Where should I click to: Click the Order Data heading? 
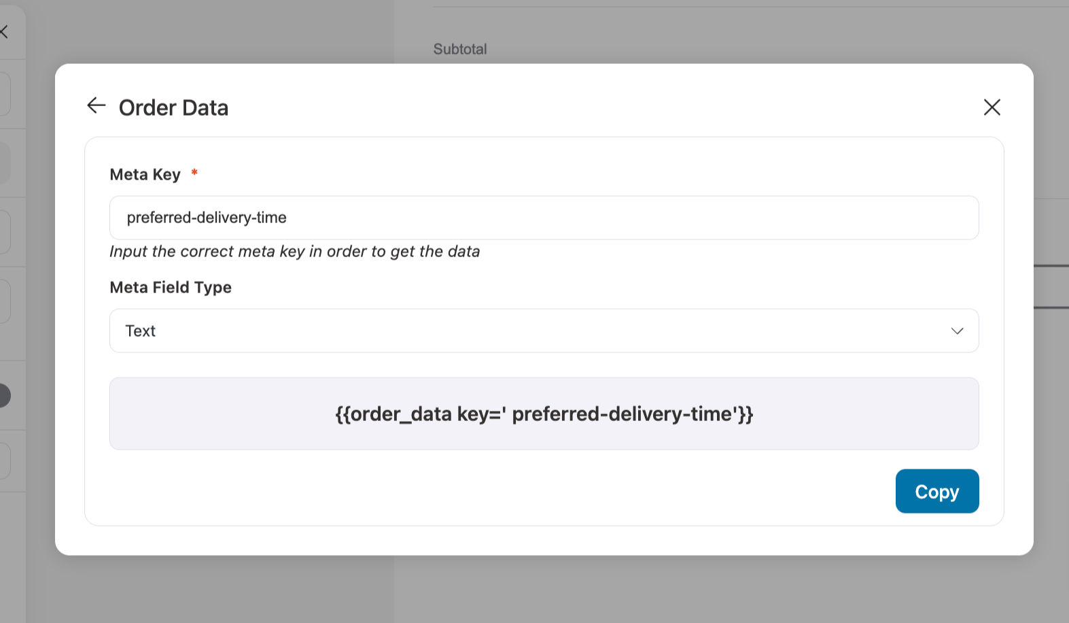[173, 107]
